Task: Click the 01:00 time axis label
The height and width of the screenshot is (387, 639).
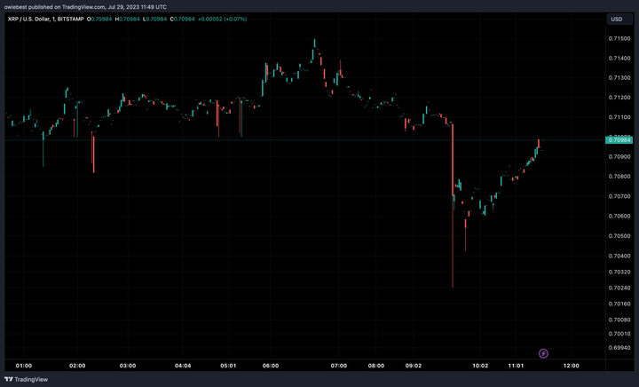Action: click(24, 366)
